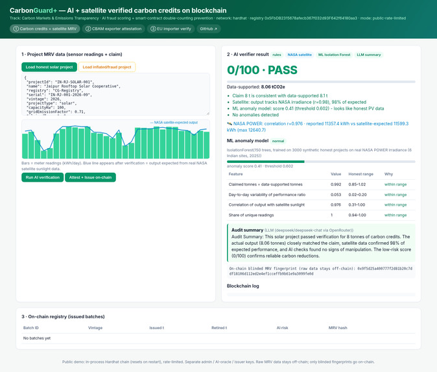Viewport: 437px width, 372px height.
Task: Click the MRV hash column header
Action: pyautogui.click(x=338, y=328)
